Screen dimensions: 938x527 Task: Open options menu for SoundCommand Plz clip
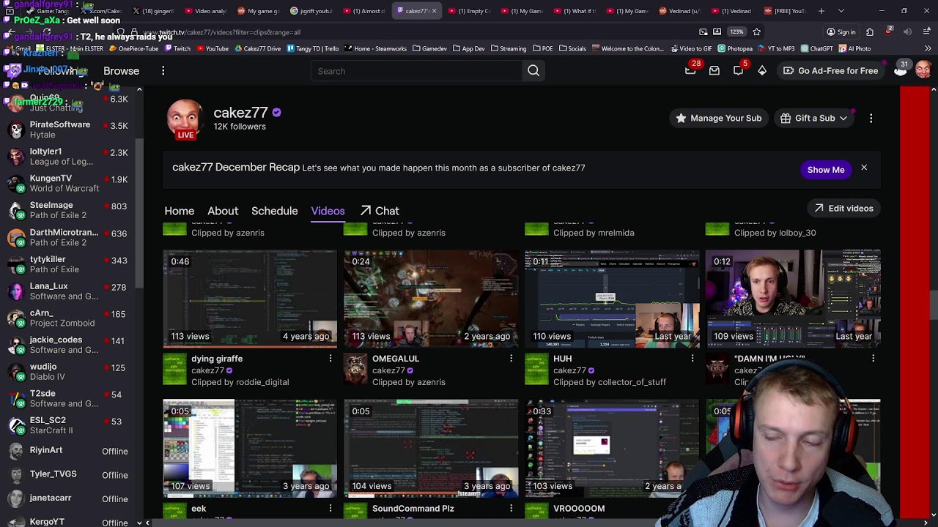(512, 508)
